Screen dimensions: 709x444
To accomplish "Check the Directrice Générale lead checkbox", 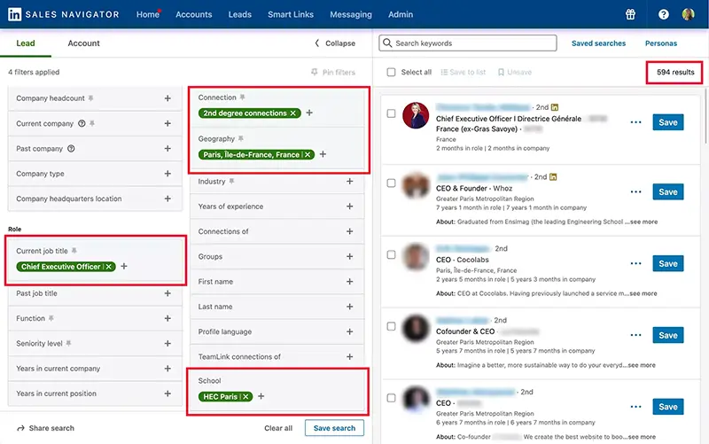I will (x=391, y=113).
